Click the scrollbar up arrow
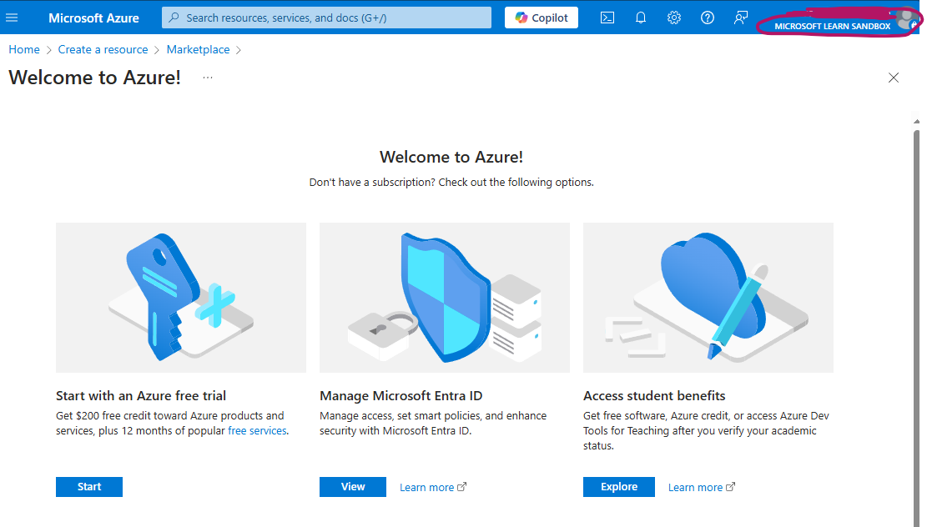 coord(916,121)
